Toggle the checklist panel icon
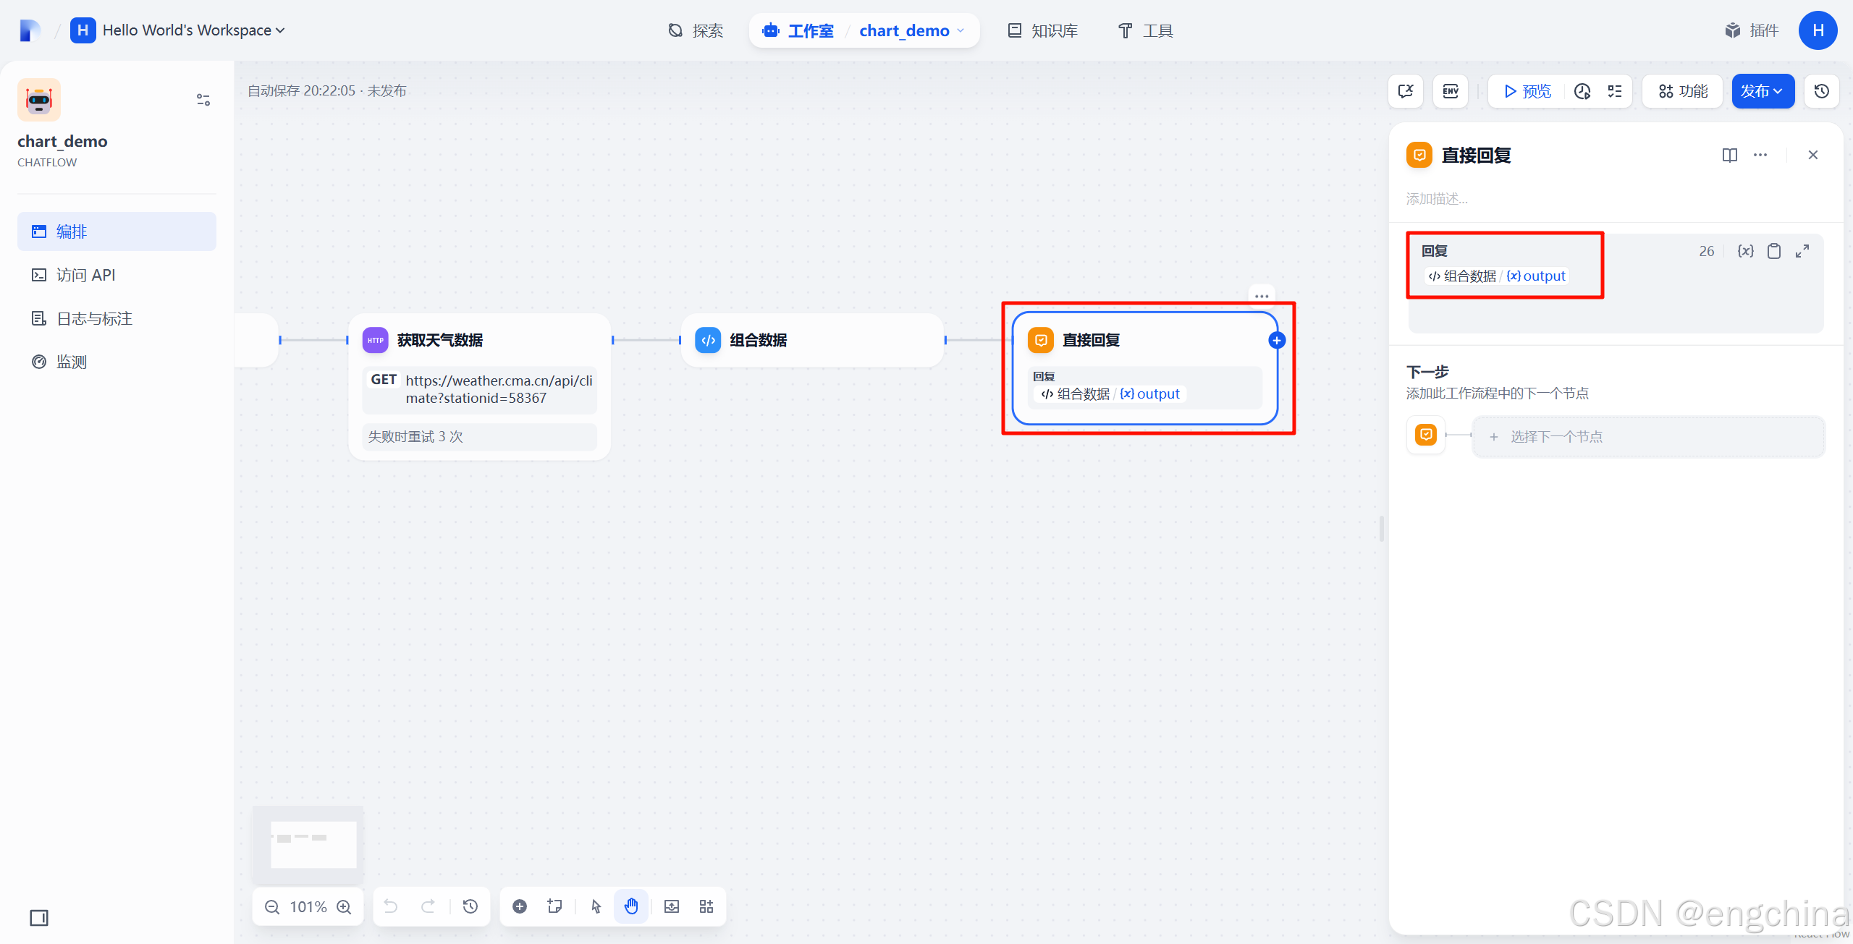Screen dimensions: 1853x944 1615,91
